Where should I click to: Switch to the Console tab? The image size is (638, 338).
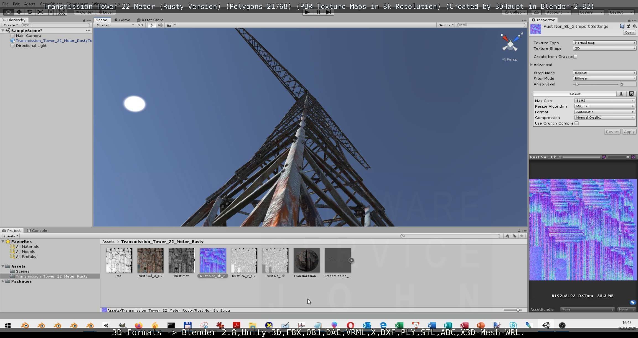37,231
